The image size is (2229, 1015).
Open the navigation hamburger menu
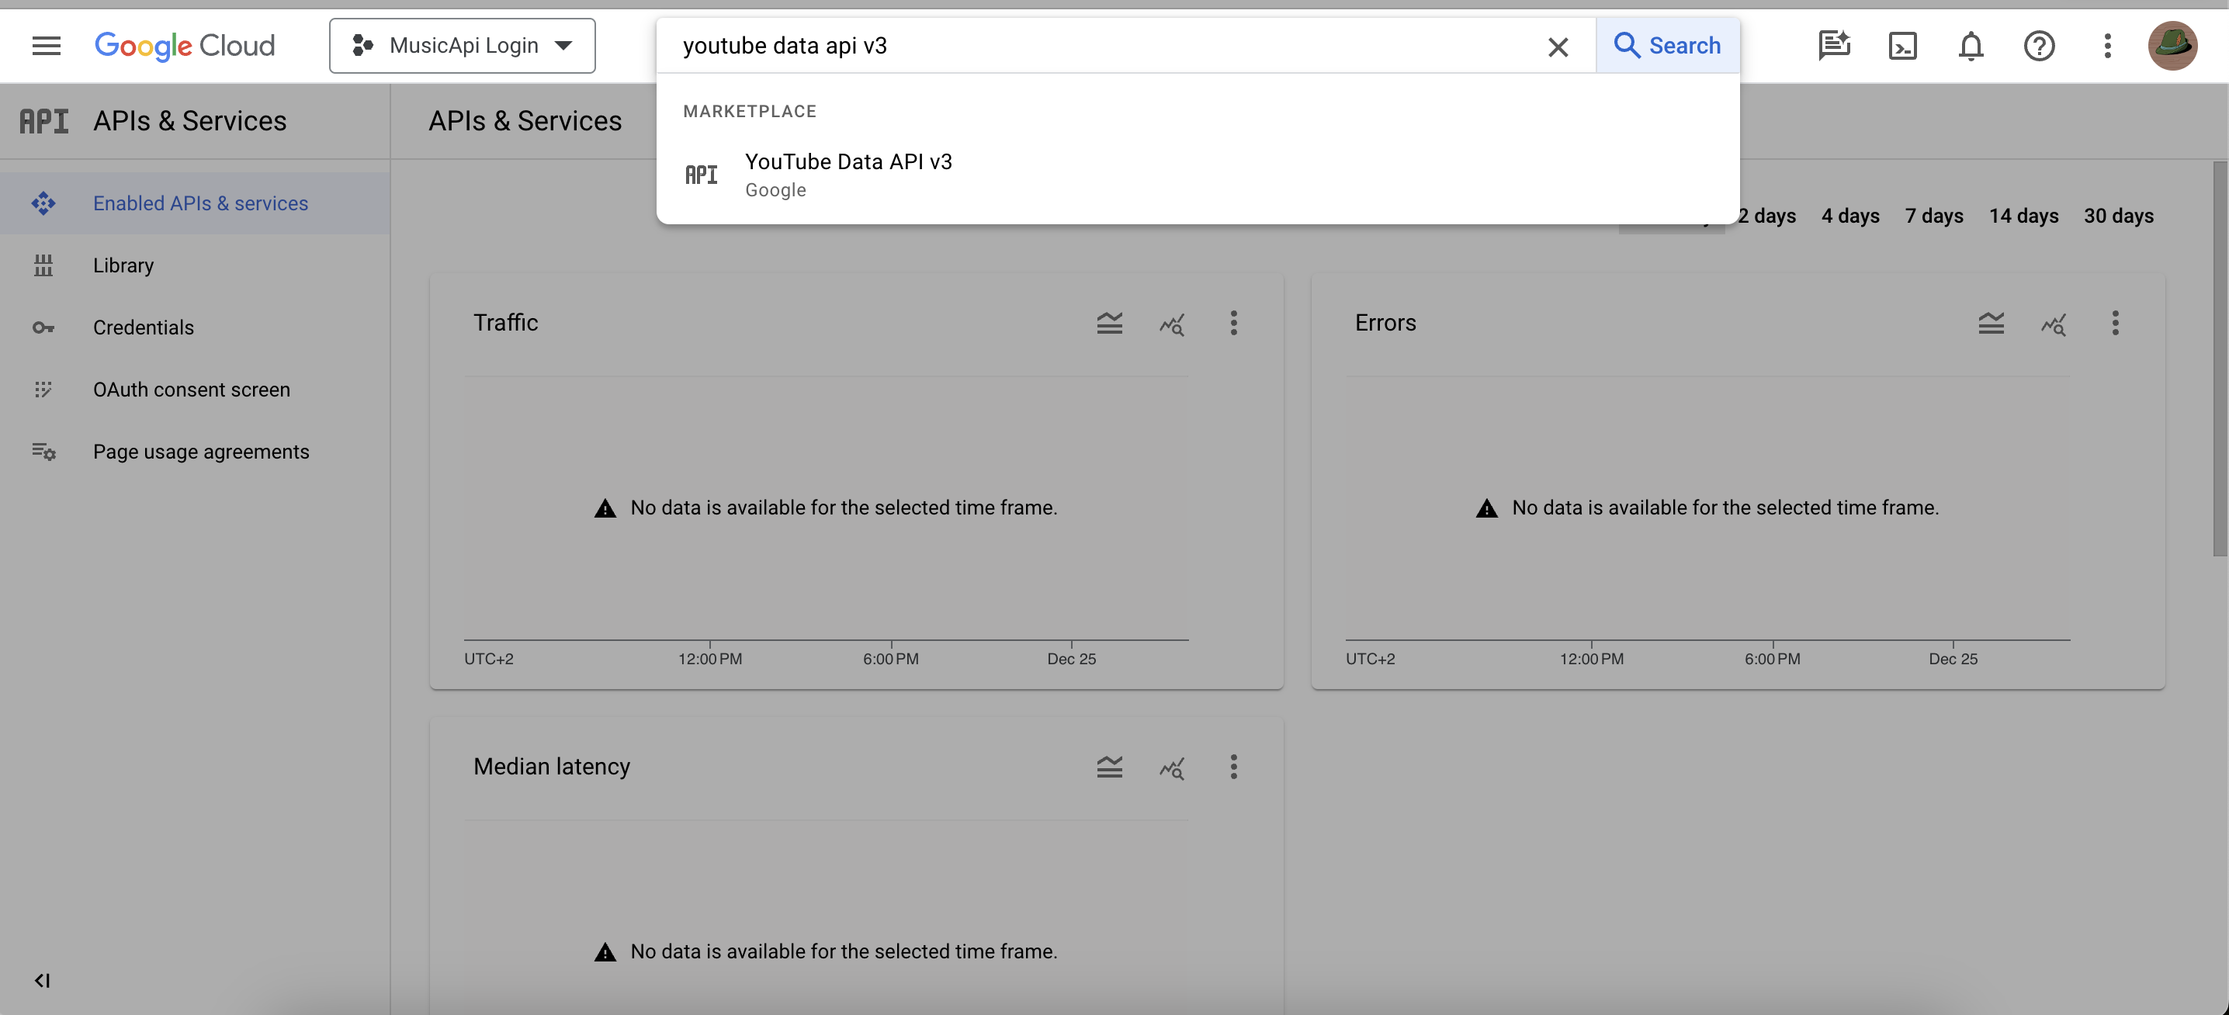tap(45, 45)
